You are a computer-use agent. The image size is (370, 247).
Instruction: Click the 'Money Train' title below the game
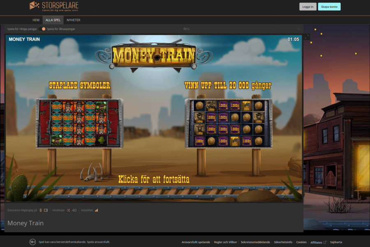tap(25, 223)
